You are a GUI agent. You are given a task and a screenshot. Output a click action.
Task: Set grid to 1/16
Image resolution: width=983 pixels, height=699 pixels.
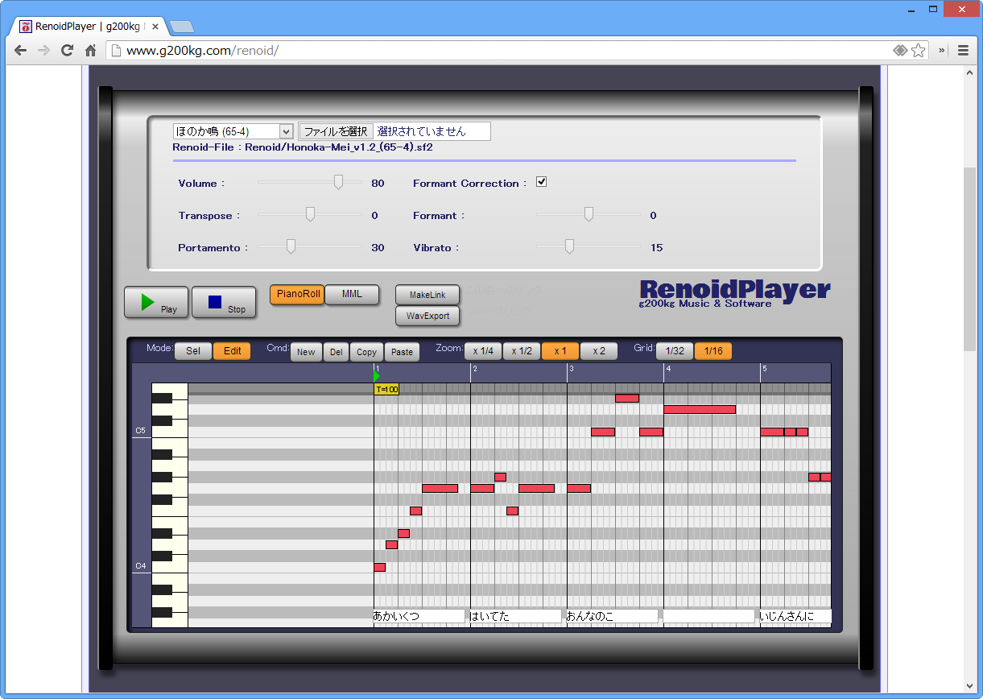coord(713,351)
